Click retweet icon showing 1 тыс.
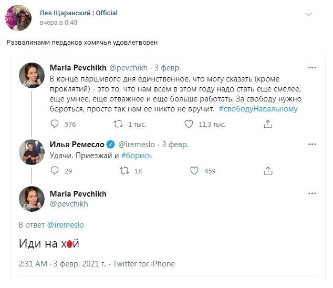The width and height of the screenshot is (333, 288). [x=118, y=124]
